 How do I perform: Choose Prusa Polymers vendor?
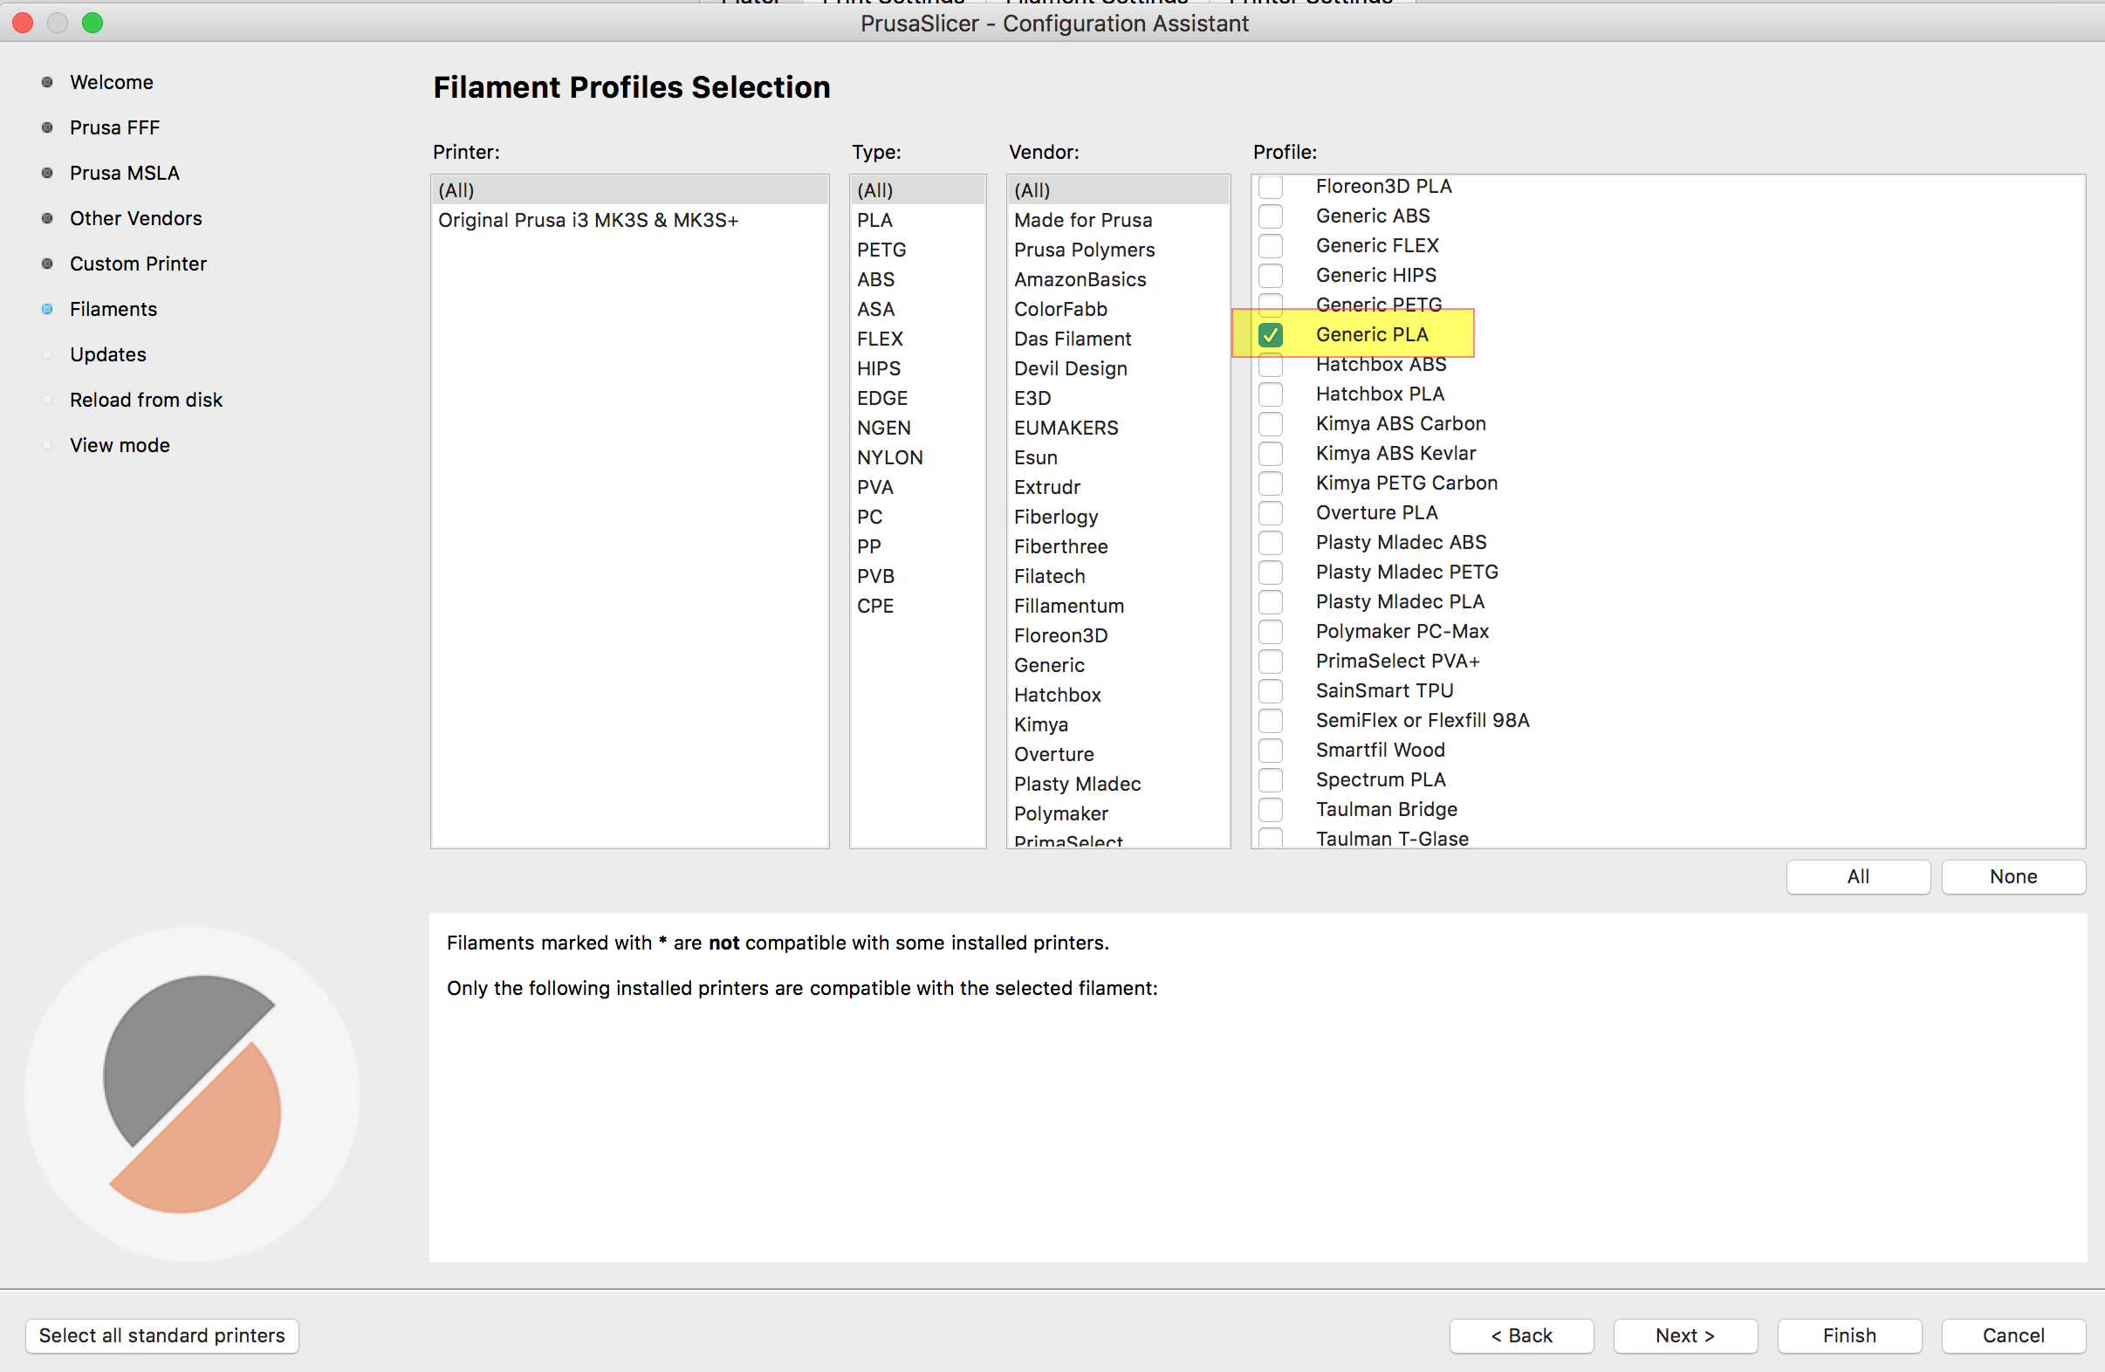pos(1083,250)
